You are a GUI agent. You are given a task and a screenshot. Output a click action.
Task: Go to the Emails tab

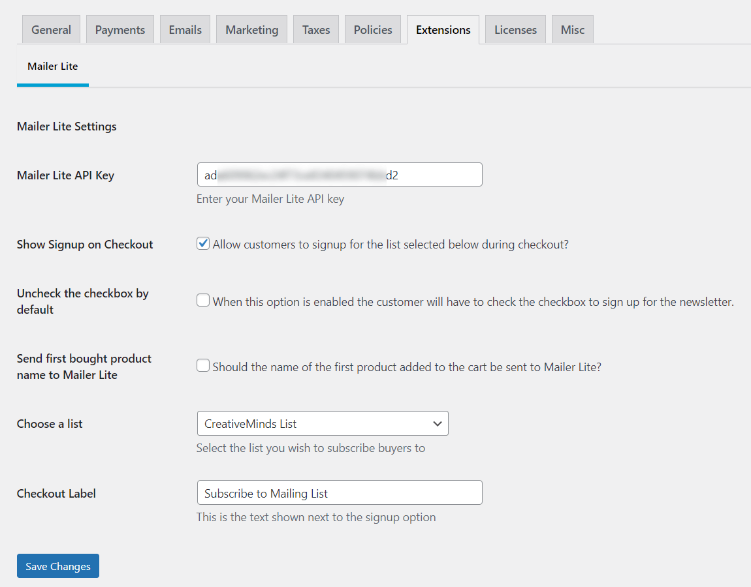click(x=185, y=30)
